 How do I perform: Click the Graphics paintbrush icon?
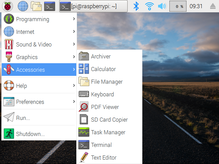pyautogui.click(x=9, y=57)
